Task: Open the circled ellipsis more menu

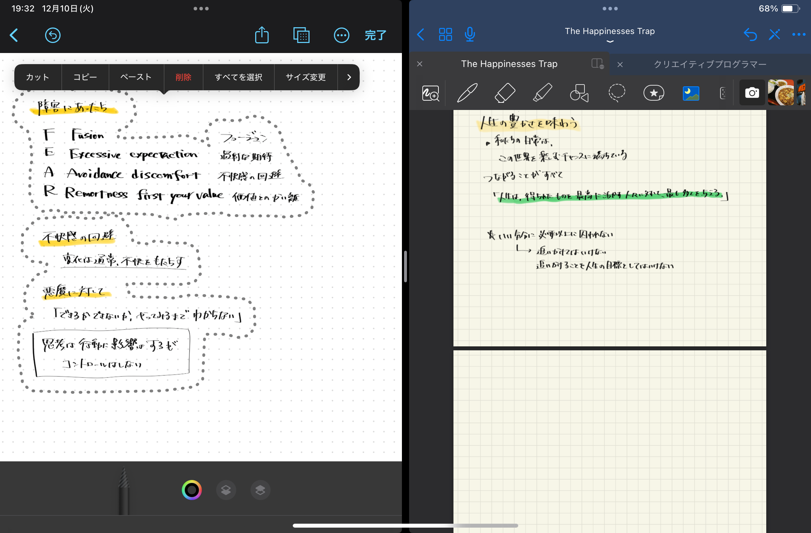Action: [x=341, y=35]
